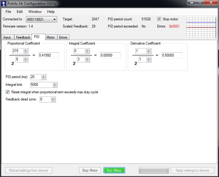Toggle the Stop motor checkbox
The height and width of the screenshot is (177, 219).
(159, 19)
